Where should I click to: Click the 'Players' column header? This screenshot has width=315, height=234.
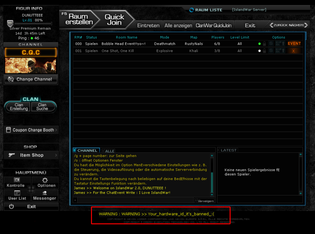click(217, 37)
